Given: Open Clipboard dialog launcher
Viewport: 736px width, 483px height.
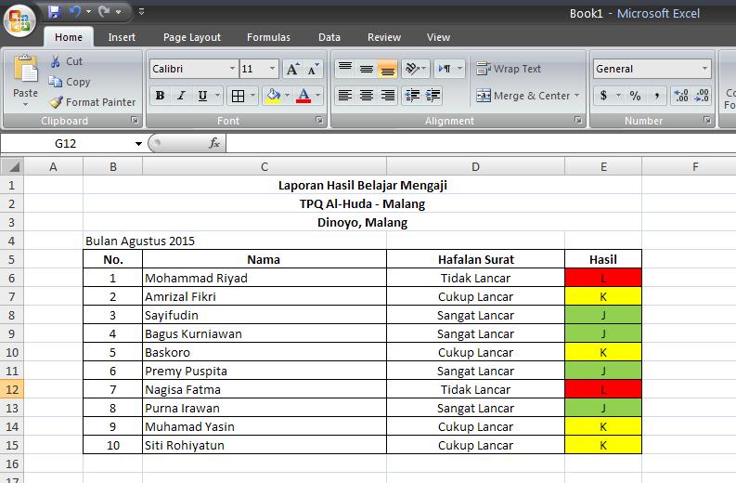Looking at the screenshot, I should click(x=135, y=120).
